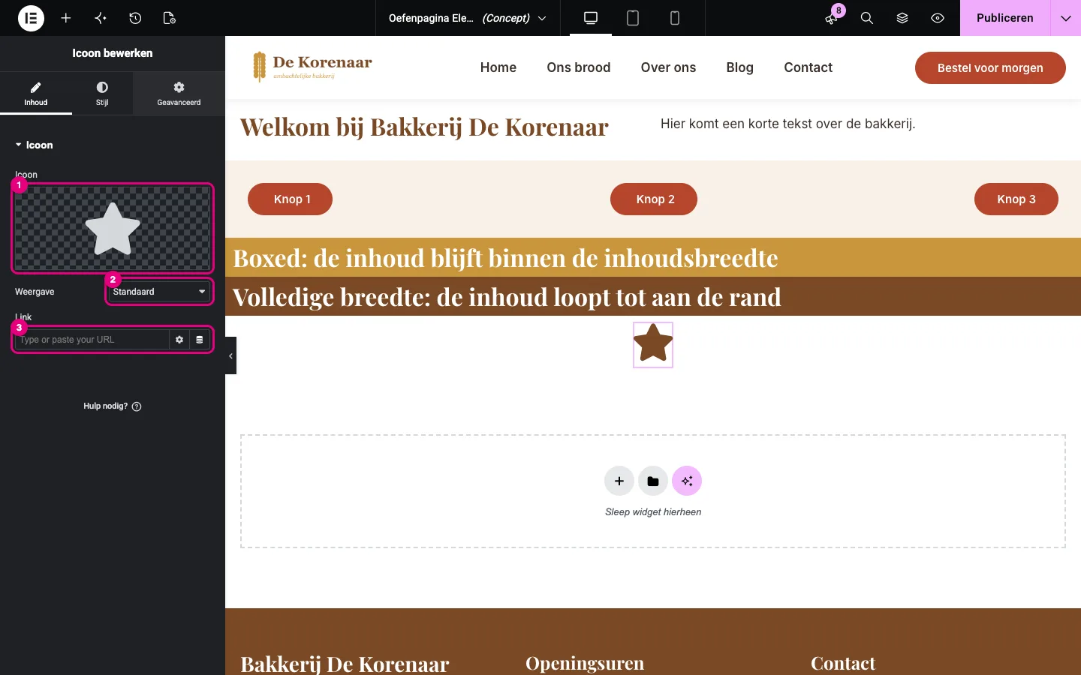Switch to mobile view mode
The height and width of the screenshot is (675, 1081).
point(675,18)
